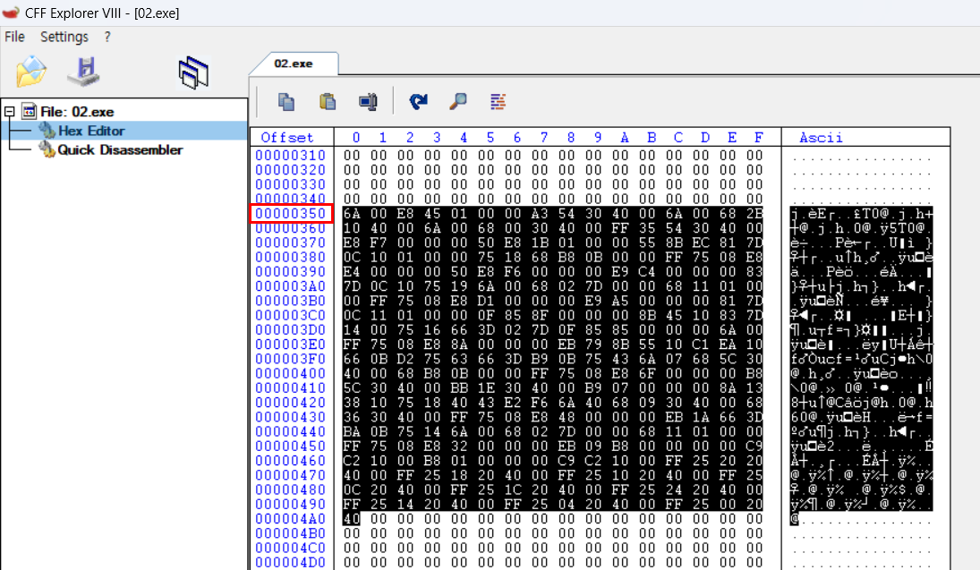Viewport: 980px width, 570px height.
Task: Click offset 00000400 row label
Action: point(291,374)
